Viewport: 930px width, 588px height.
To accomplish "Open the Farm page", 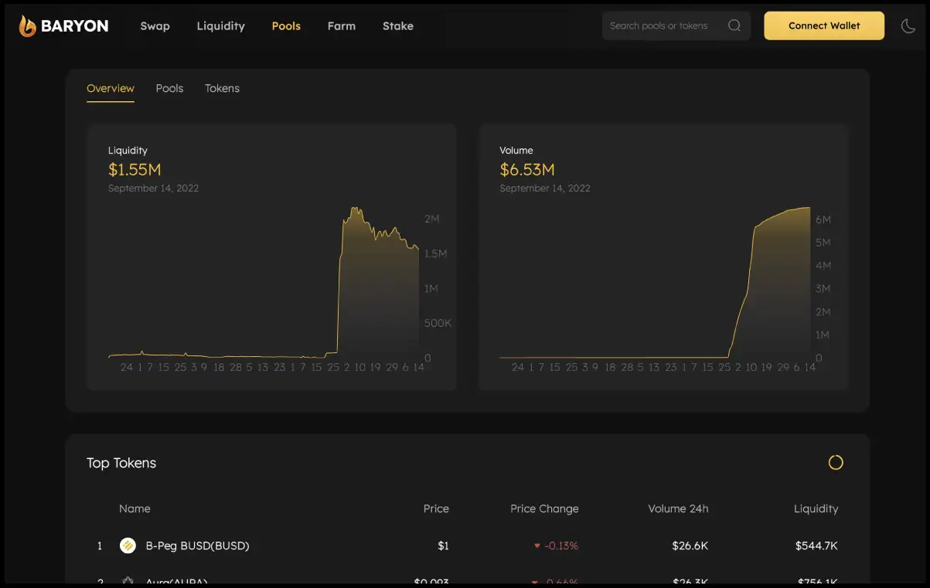I will 341,25.
